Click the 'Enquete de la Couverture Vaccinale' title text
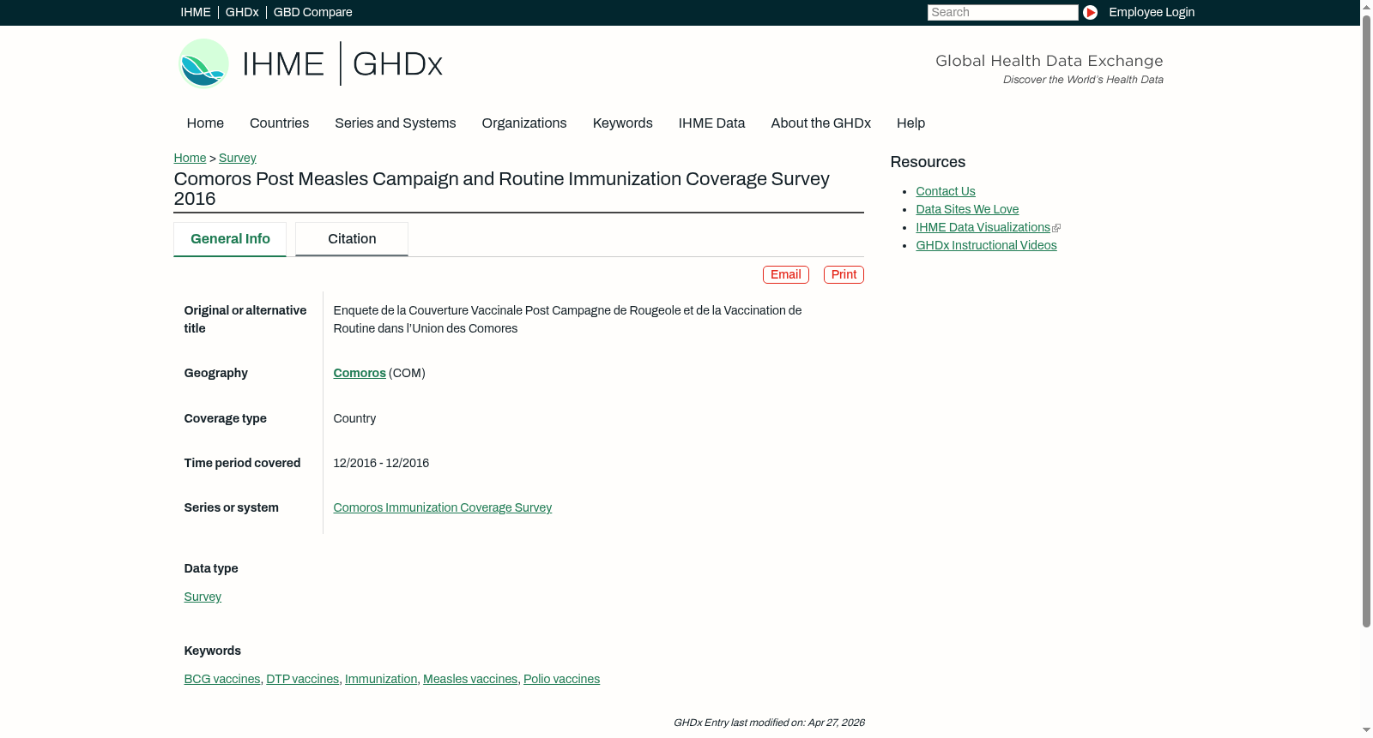Viewport: 1373px width, 738px height. (567, 319)
